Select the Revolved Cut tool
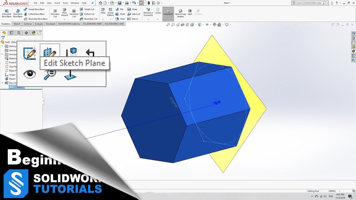 tap(74, 13)
